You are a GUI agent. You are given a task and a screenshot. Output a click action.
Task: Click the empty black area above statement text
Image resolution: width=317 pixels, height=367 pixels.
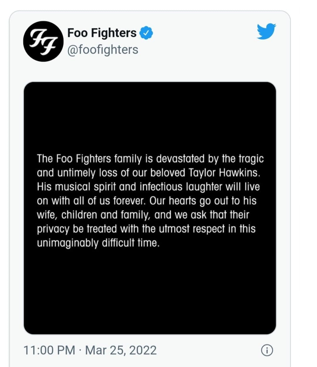pos(150,118)
